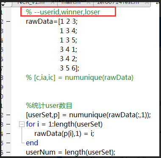Click the matrix row '1 3 5;'
The width and height of the screenshot is (161, 158).
click(68, 40)
